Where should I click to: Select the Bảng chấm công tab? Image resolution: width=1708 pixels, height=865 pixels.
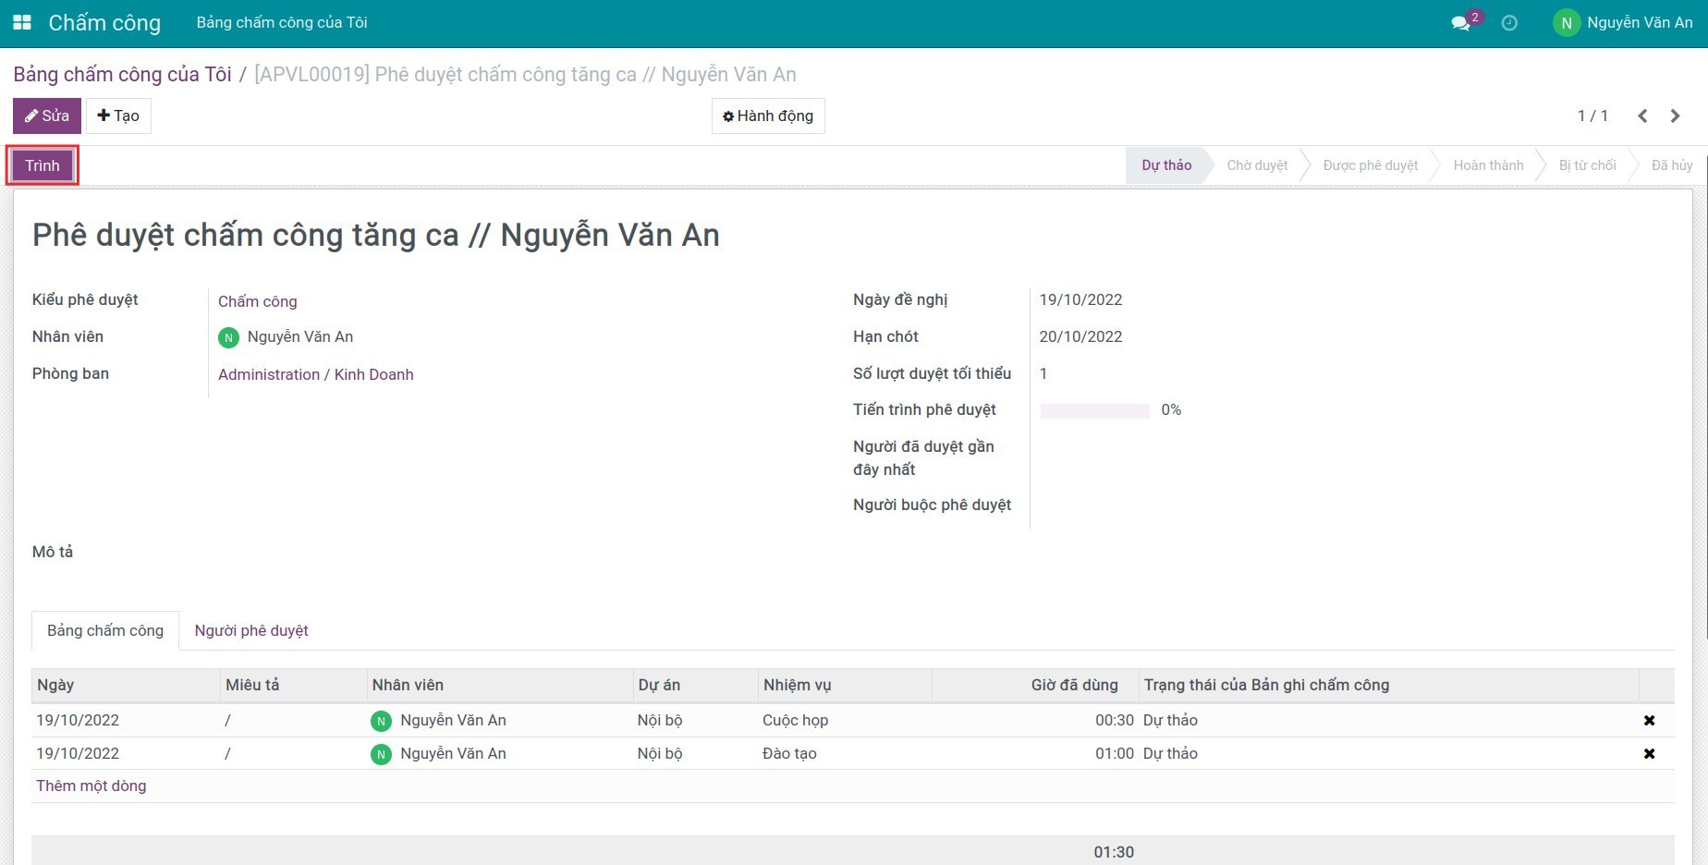point(105,630)
